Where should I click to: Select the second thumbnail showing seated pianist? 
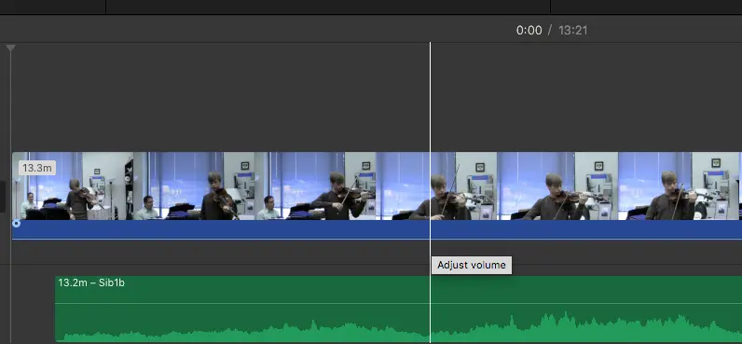click(x=194, y=186)
